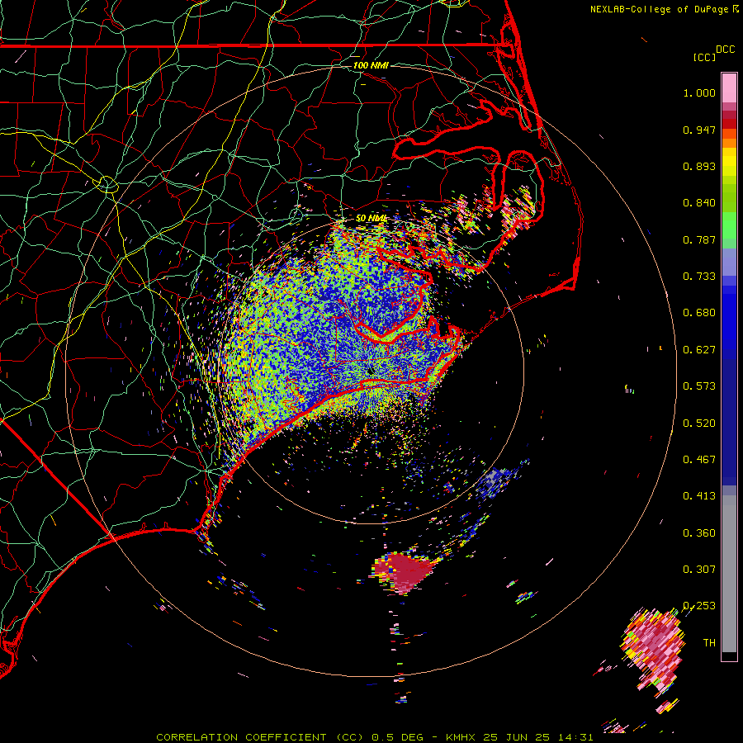Select the 0.253 scale value
This screenshot has height=743, width=743.
point(699,606)
